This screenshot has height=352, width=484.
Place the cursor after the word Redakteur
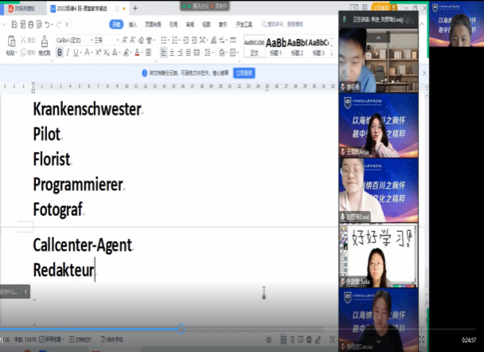96,270
